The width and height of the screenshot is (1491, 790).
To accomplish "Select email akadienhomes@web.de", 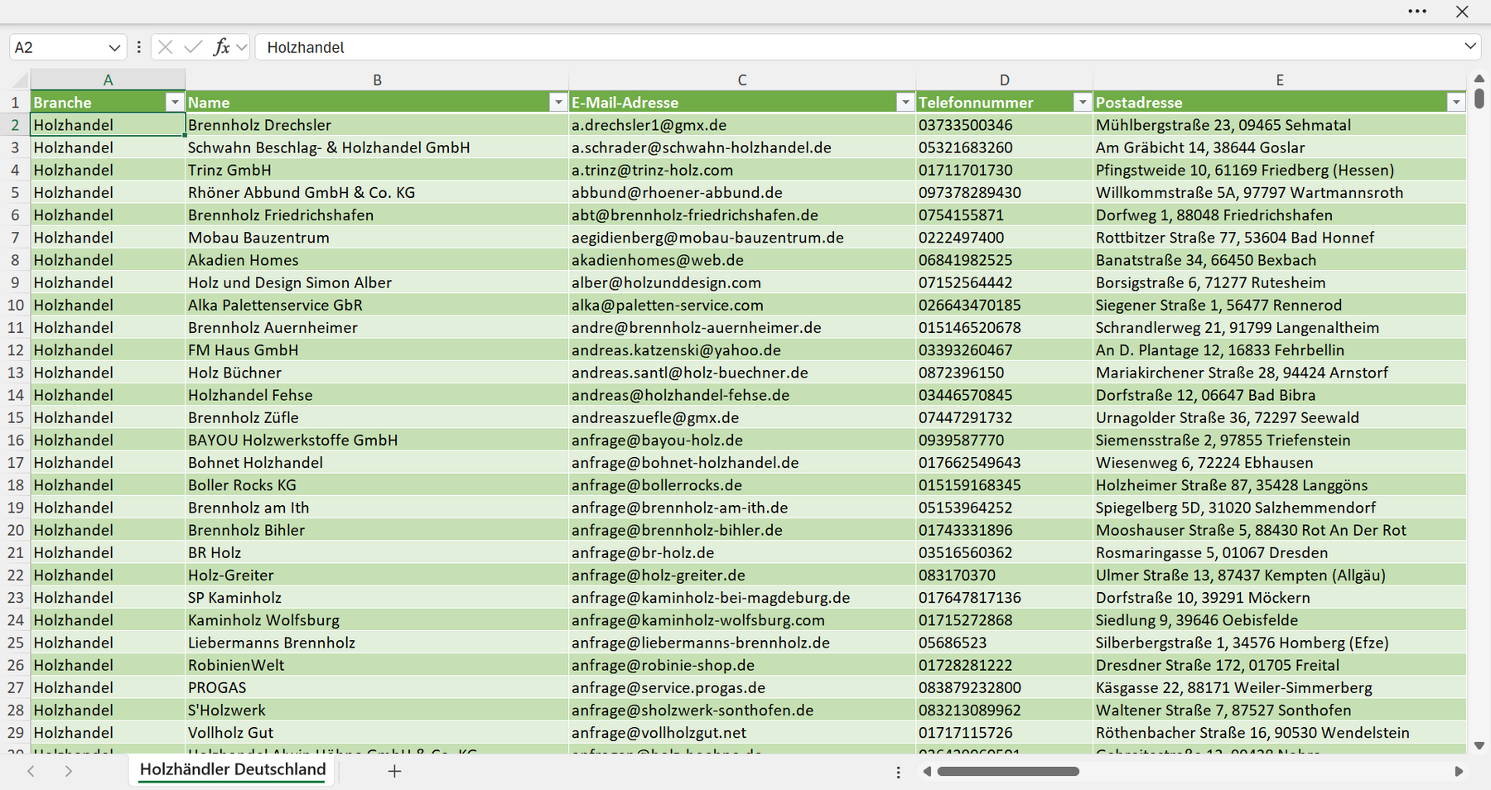I will tap(742, 260).
